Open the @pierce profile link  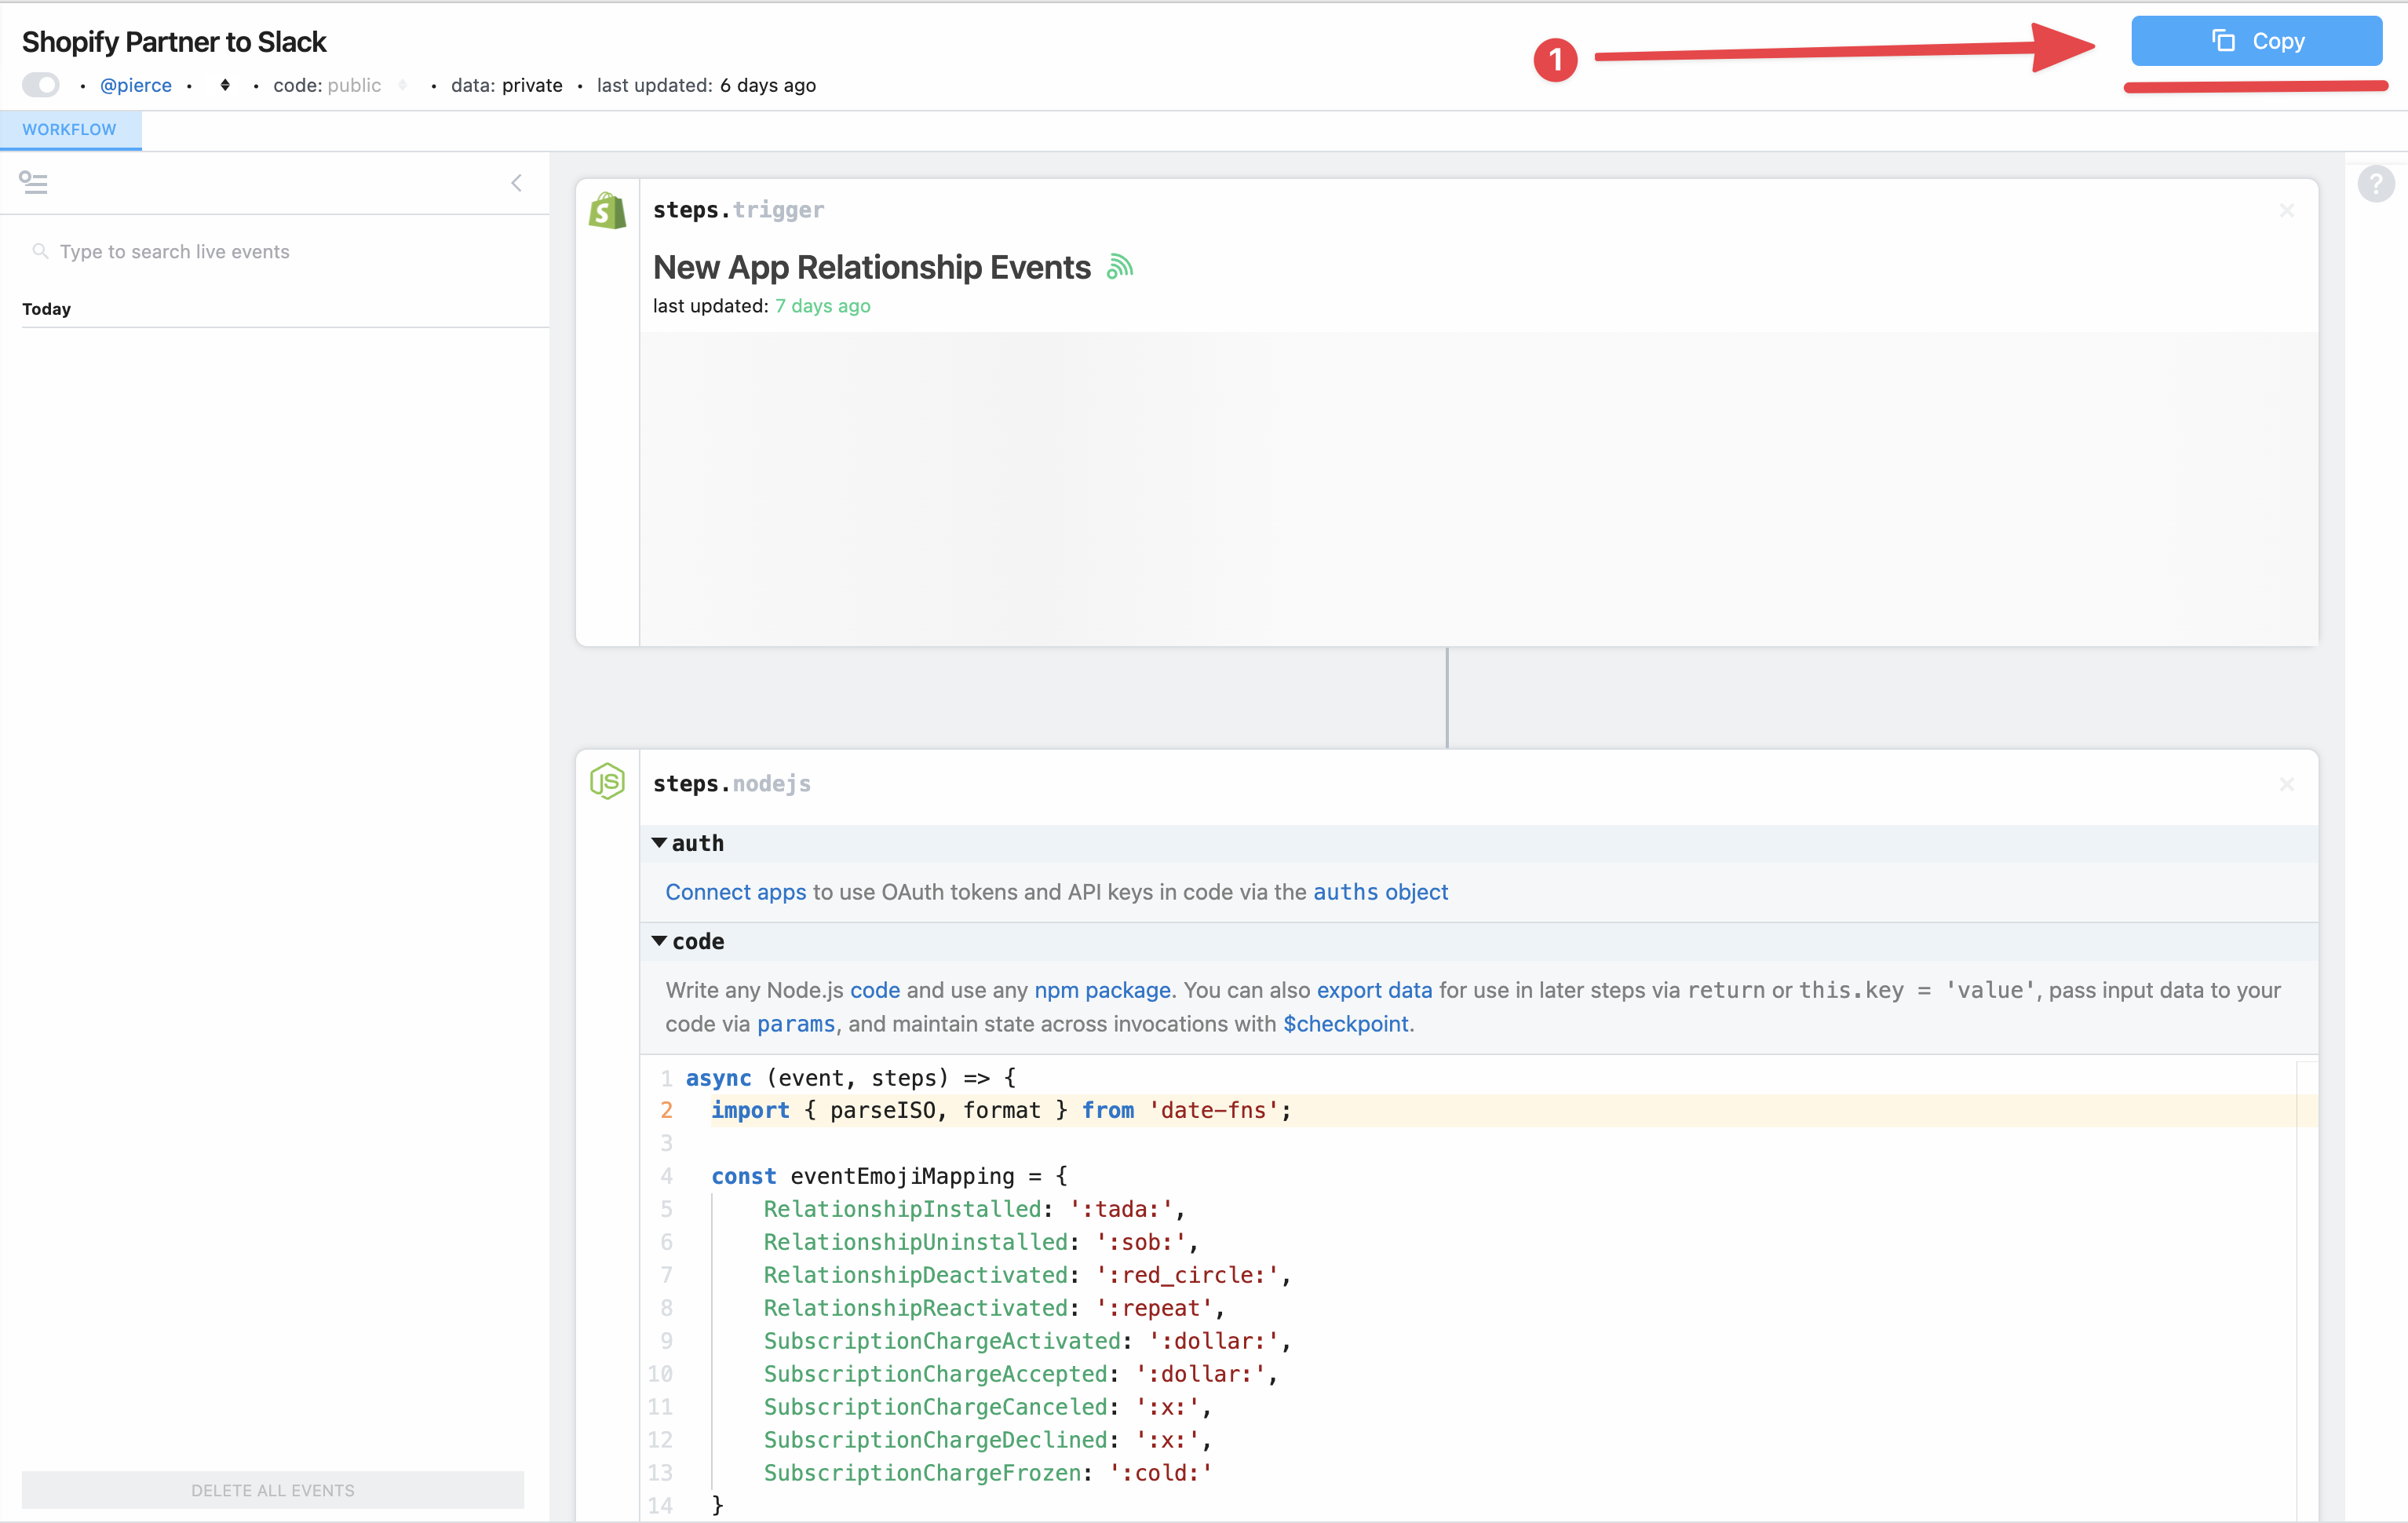[136, 85]
